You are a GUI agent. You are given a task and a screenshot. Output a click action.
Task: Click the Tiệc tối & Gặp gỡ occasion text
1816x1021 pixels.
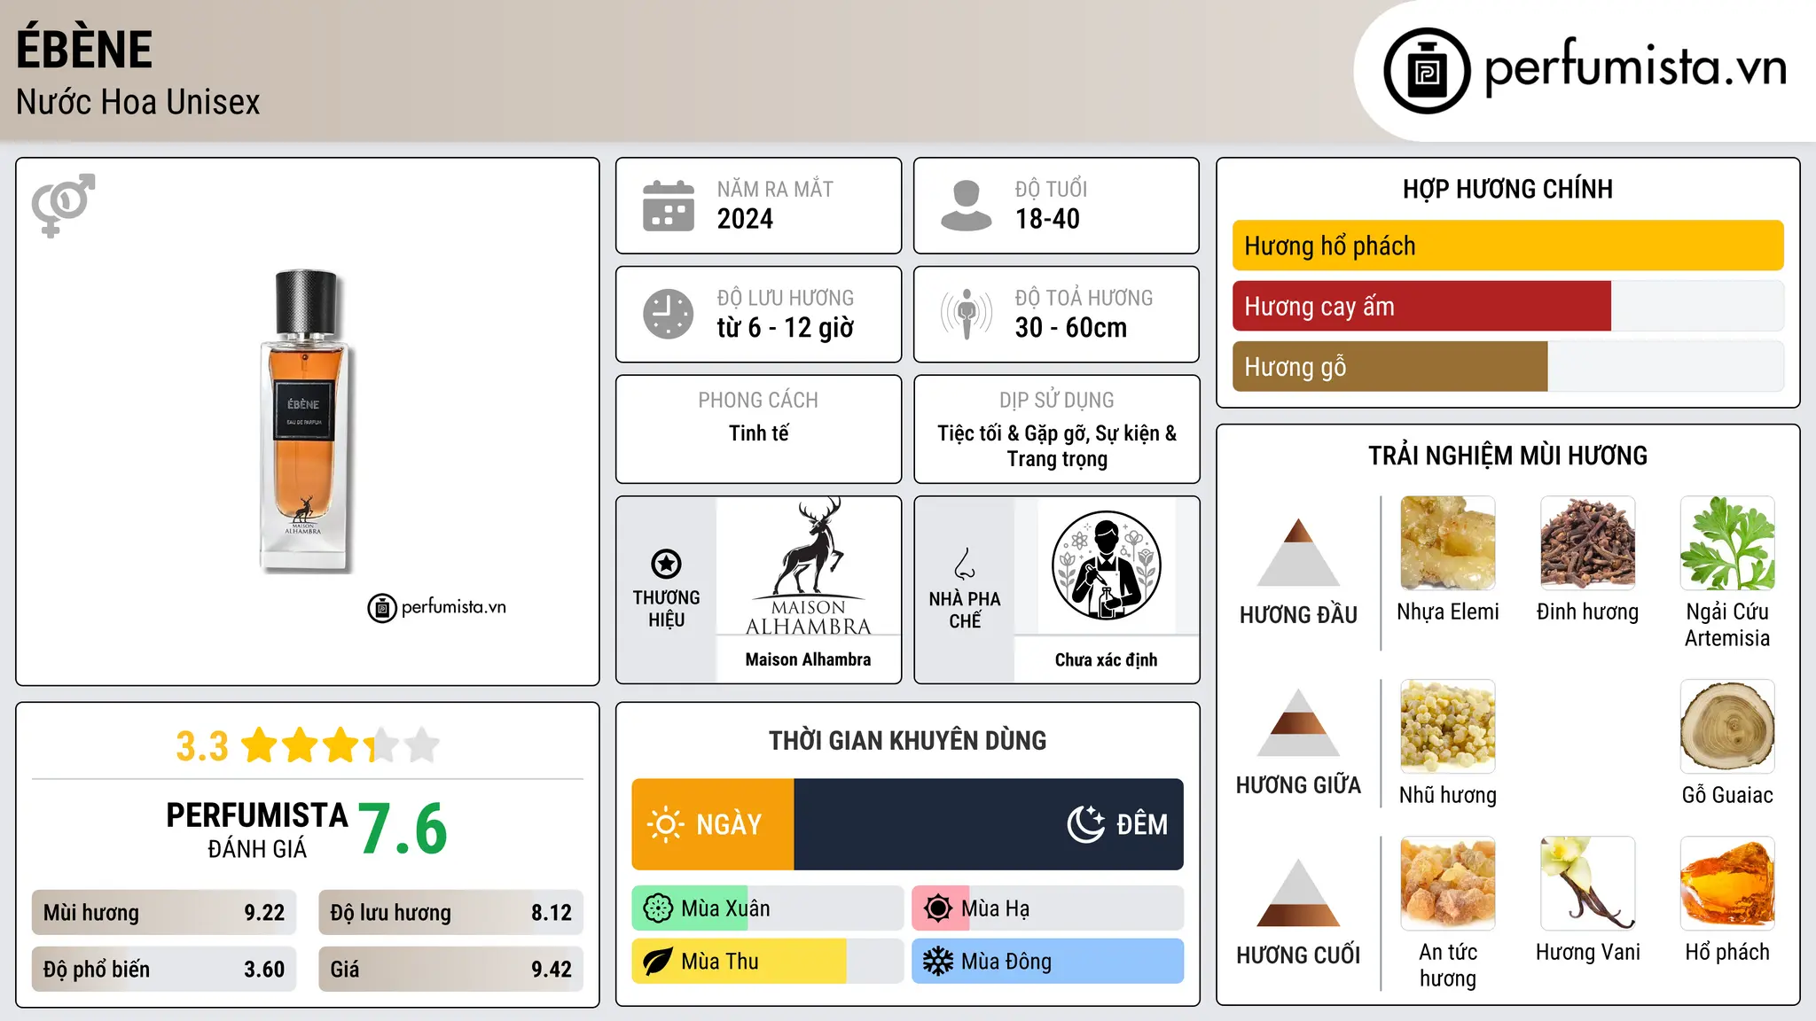click(1057, 446)
